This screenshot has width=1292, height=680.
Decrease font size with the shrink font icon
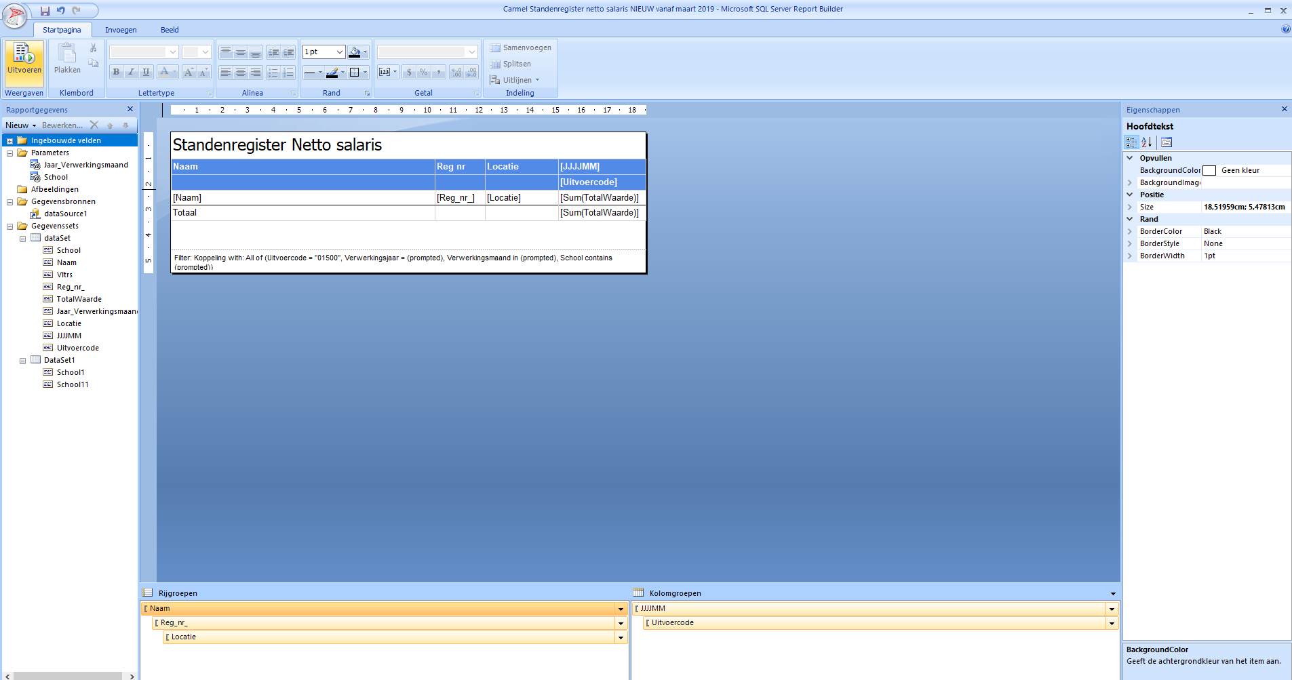click(x=203, y=72)
